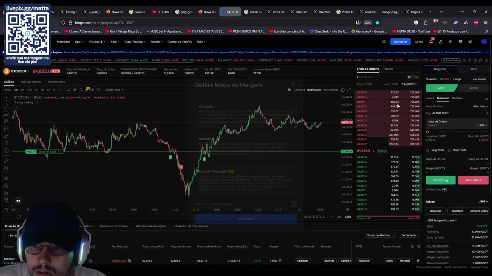
Task: Switch to the Bots tab in trading panel
Action: (x=474, y=69)
